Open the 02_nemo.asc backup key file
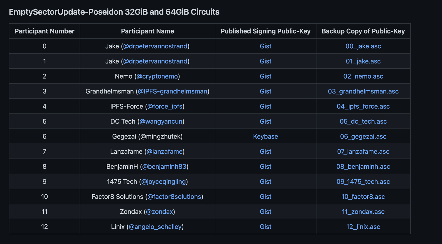The height and width of the screenshot is (244, 442). [363, 76]
